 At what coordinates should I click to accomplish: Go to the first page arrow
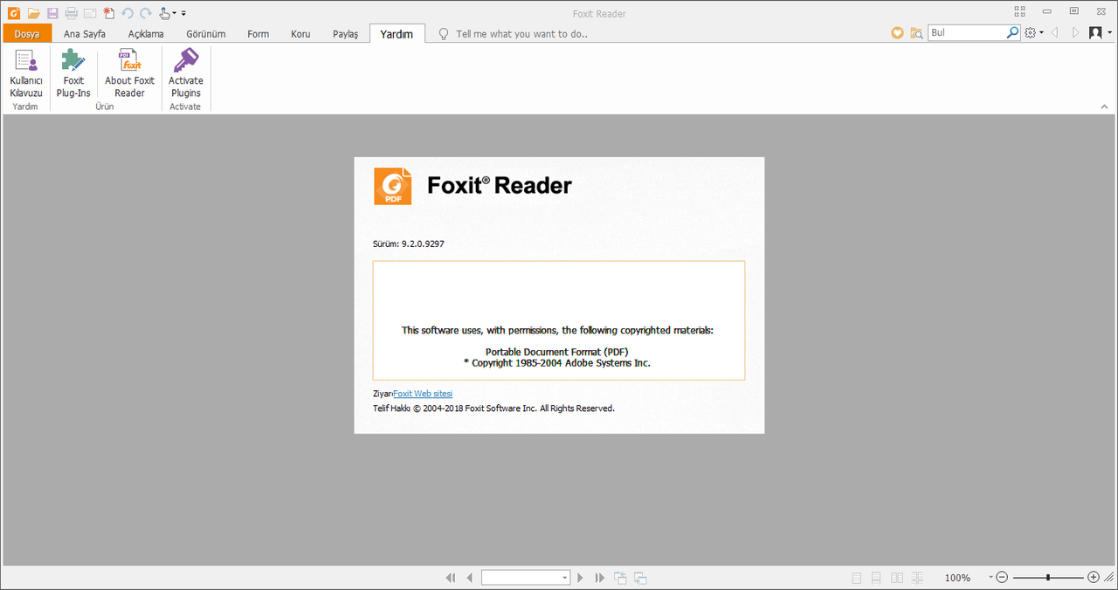coord(451,578)
